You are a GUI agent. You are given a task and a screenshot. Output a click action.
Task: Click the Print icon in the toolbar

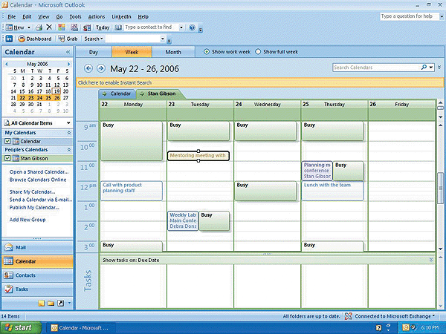pos(39,27)
